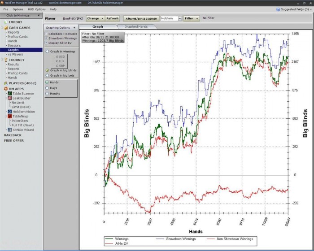Select the Days radio option
Viewport: 314px width, 251px height.
click(x=48, y=88)
